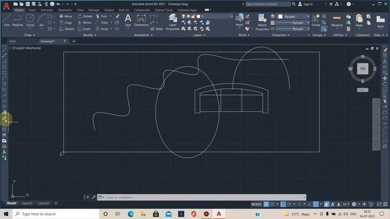Toggle snap mode in status bar

[272, 204]
